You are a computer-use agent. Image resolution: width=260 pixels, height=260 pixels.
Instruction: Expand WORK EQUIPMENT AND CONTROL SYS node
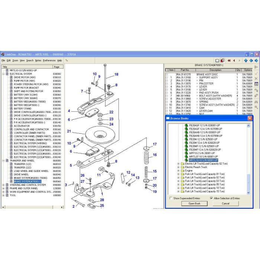(3, 192)
